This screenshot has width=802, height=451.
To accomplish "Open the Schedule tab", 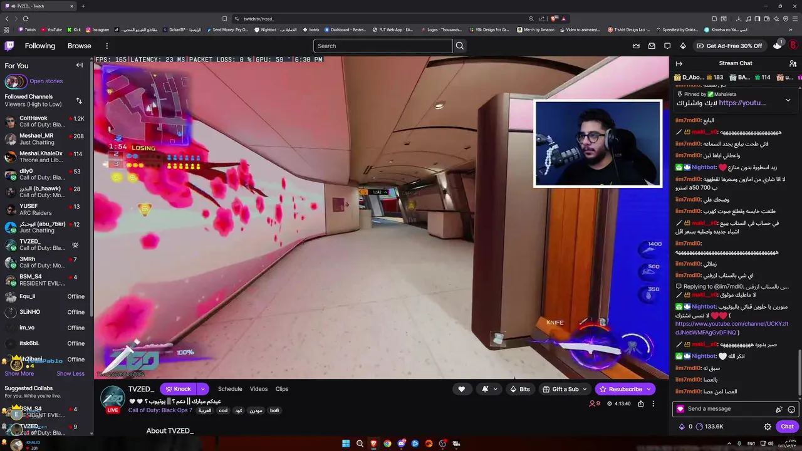I will [x=230, y=389].
